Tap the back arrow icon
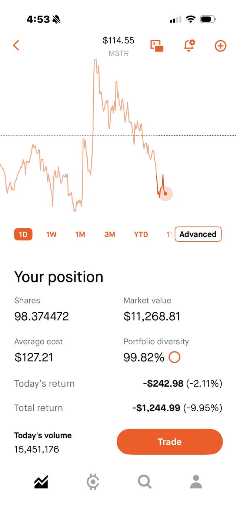Screen dimensions: 237x515 tap(16, 45)
